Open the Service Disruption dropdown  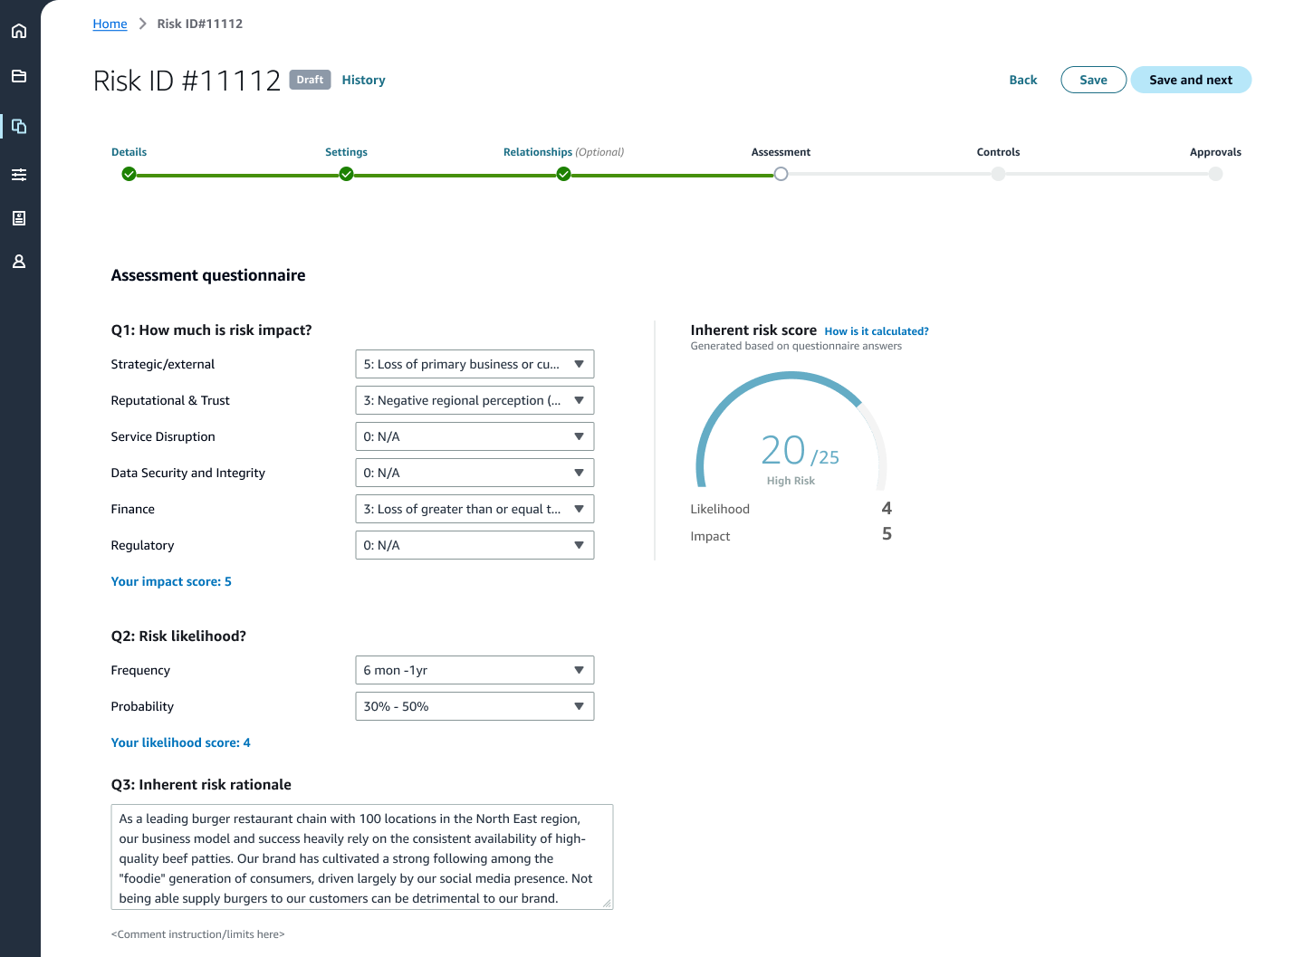(x=475, y=436)
